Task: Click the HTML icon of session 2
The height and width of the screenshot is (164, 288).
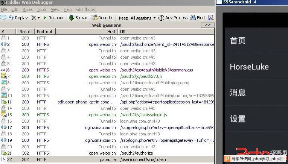Action: point(4,44)
